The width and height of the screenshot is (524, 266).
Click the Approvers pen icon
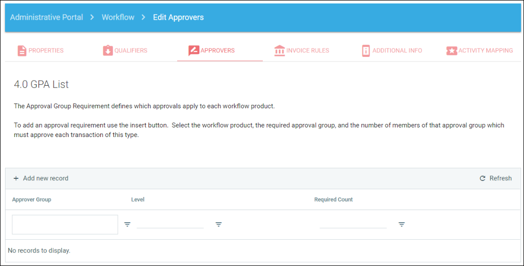[x=194, y=51]
